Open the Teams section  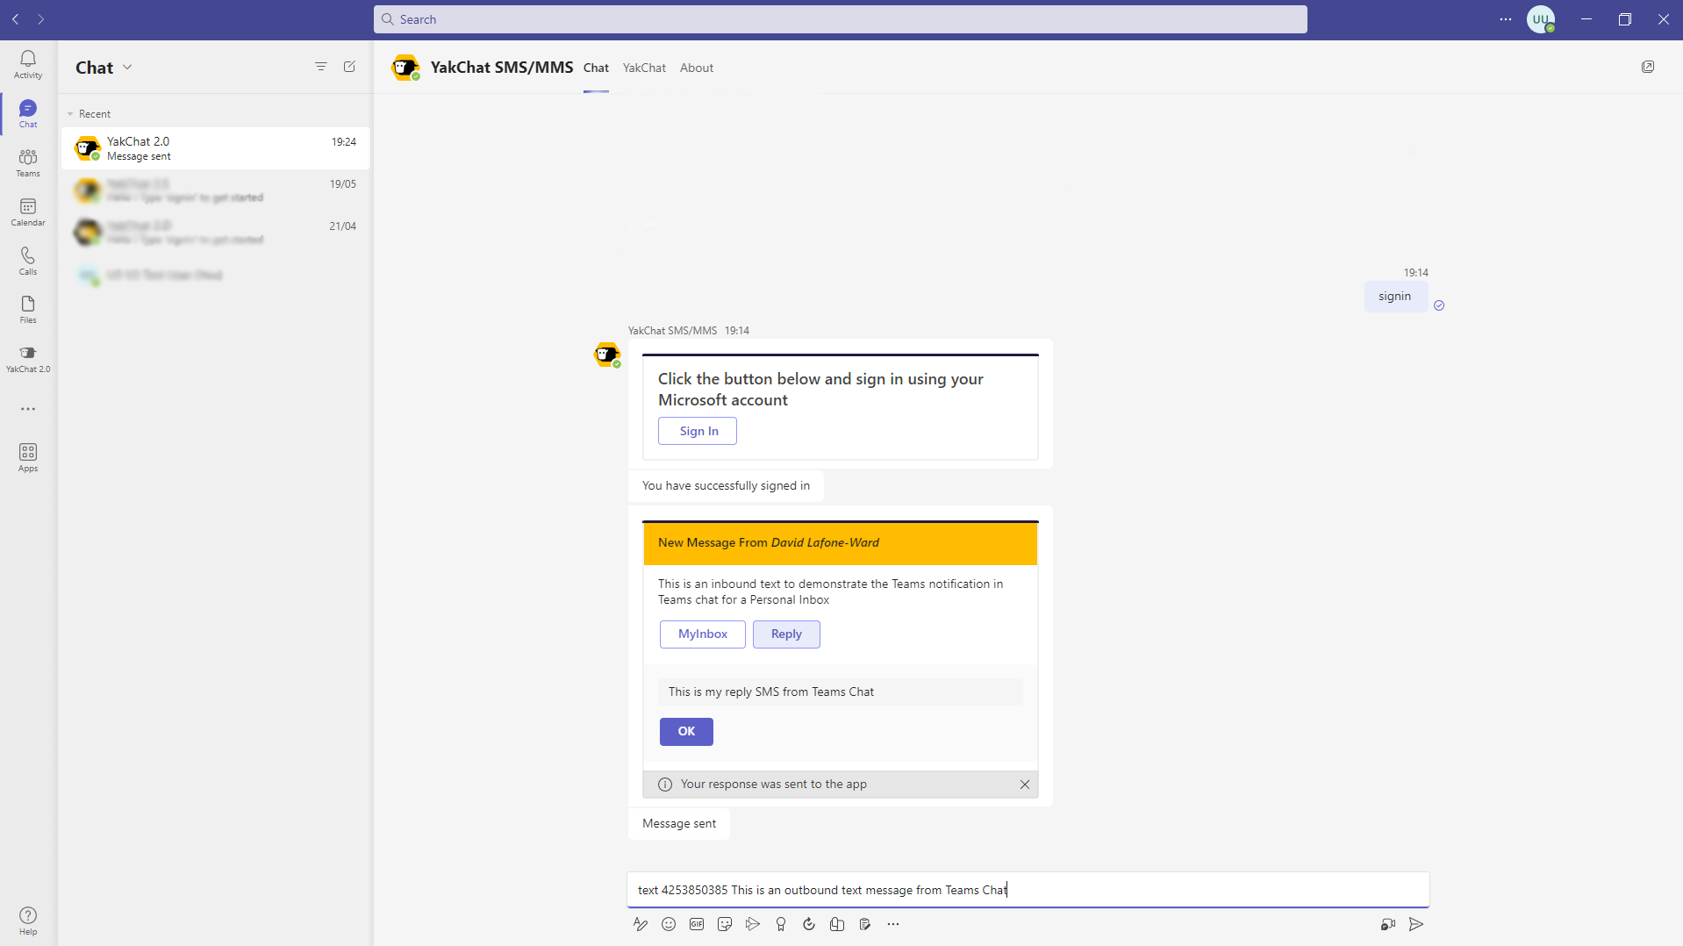(x=28, y=162)
